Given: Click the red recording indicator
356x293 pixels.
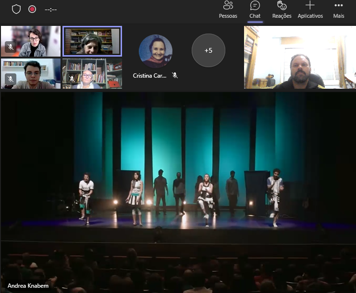Looking at the screenshot, I should (32, 9).
